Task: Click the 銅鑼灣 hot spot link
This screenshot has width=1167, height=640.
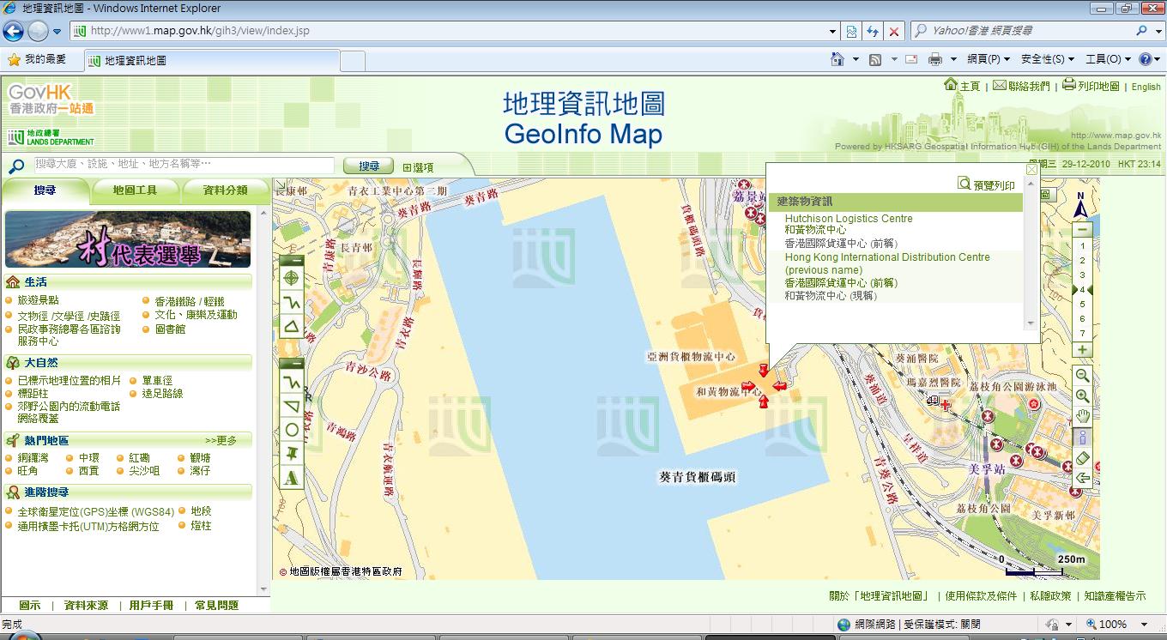Action: coord(33,458)
